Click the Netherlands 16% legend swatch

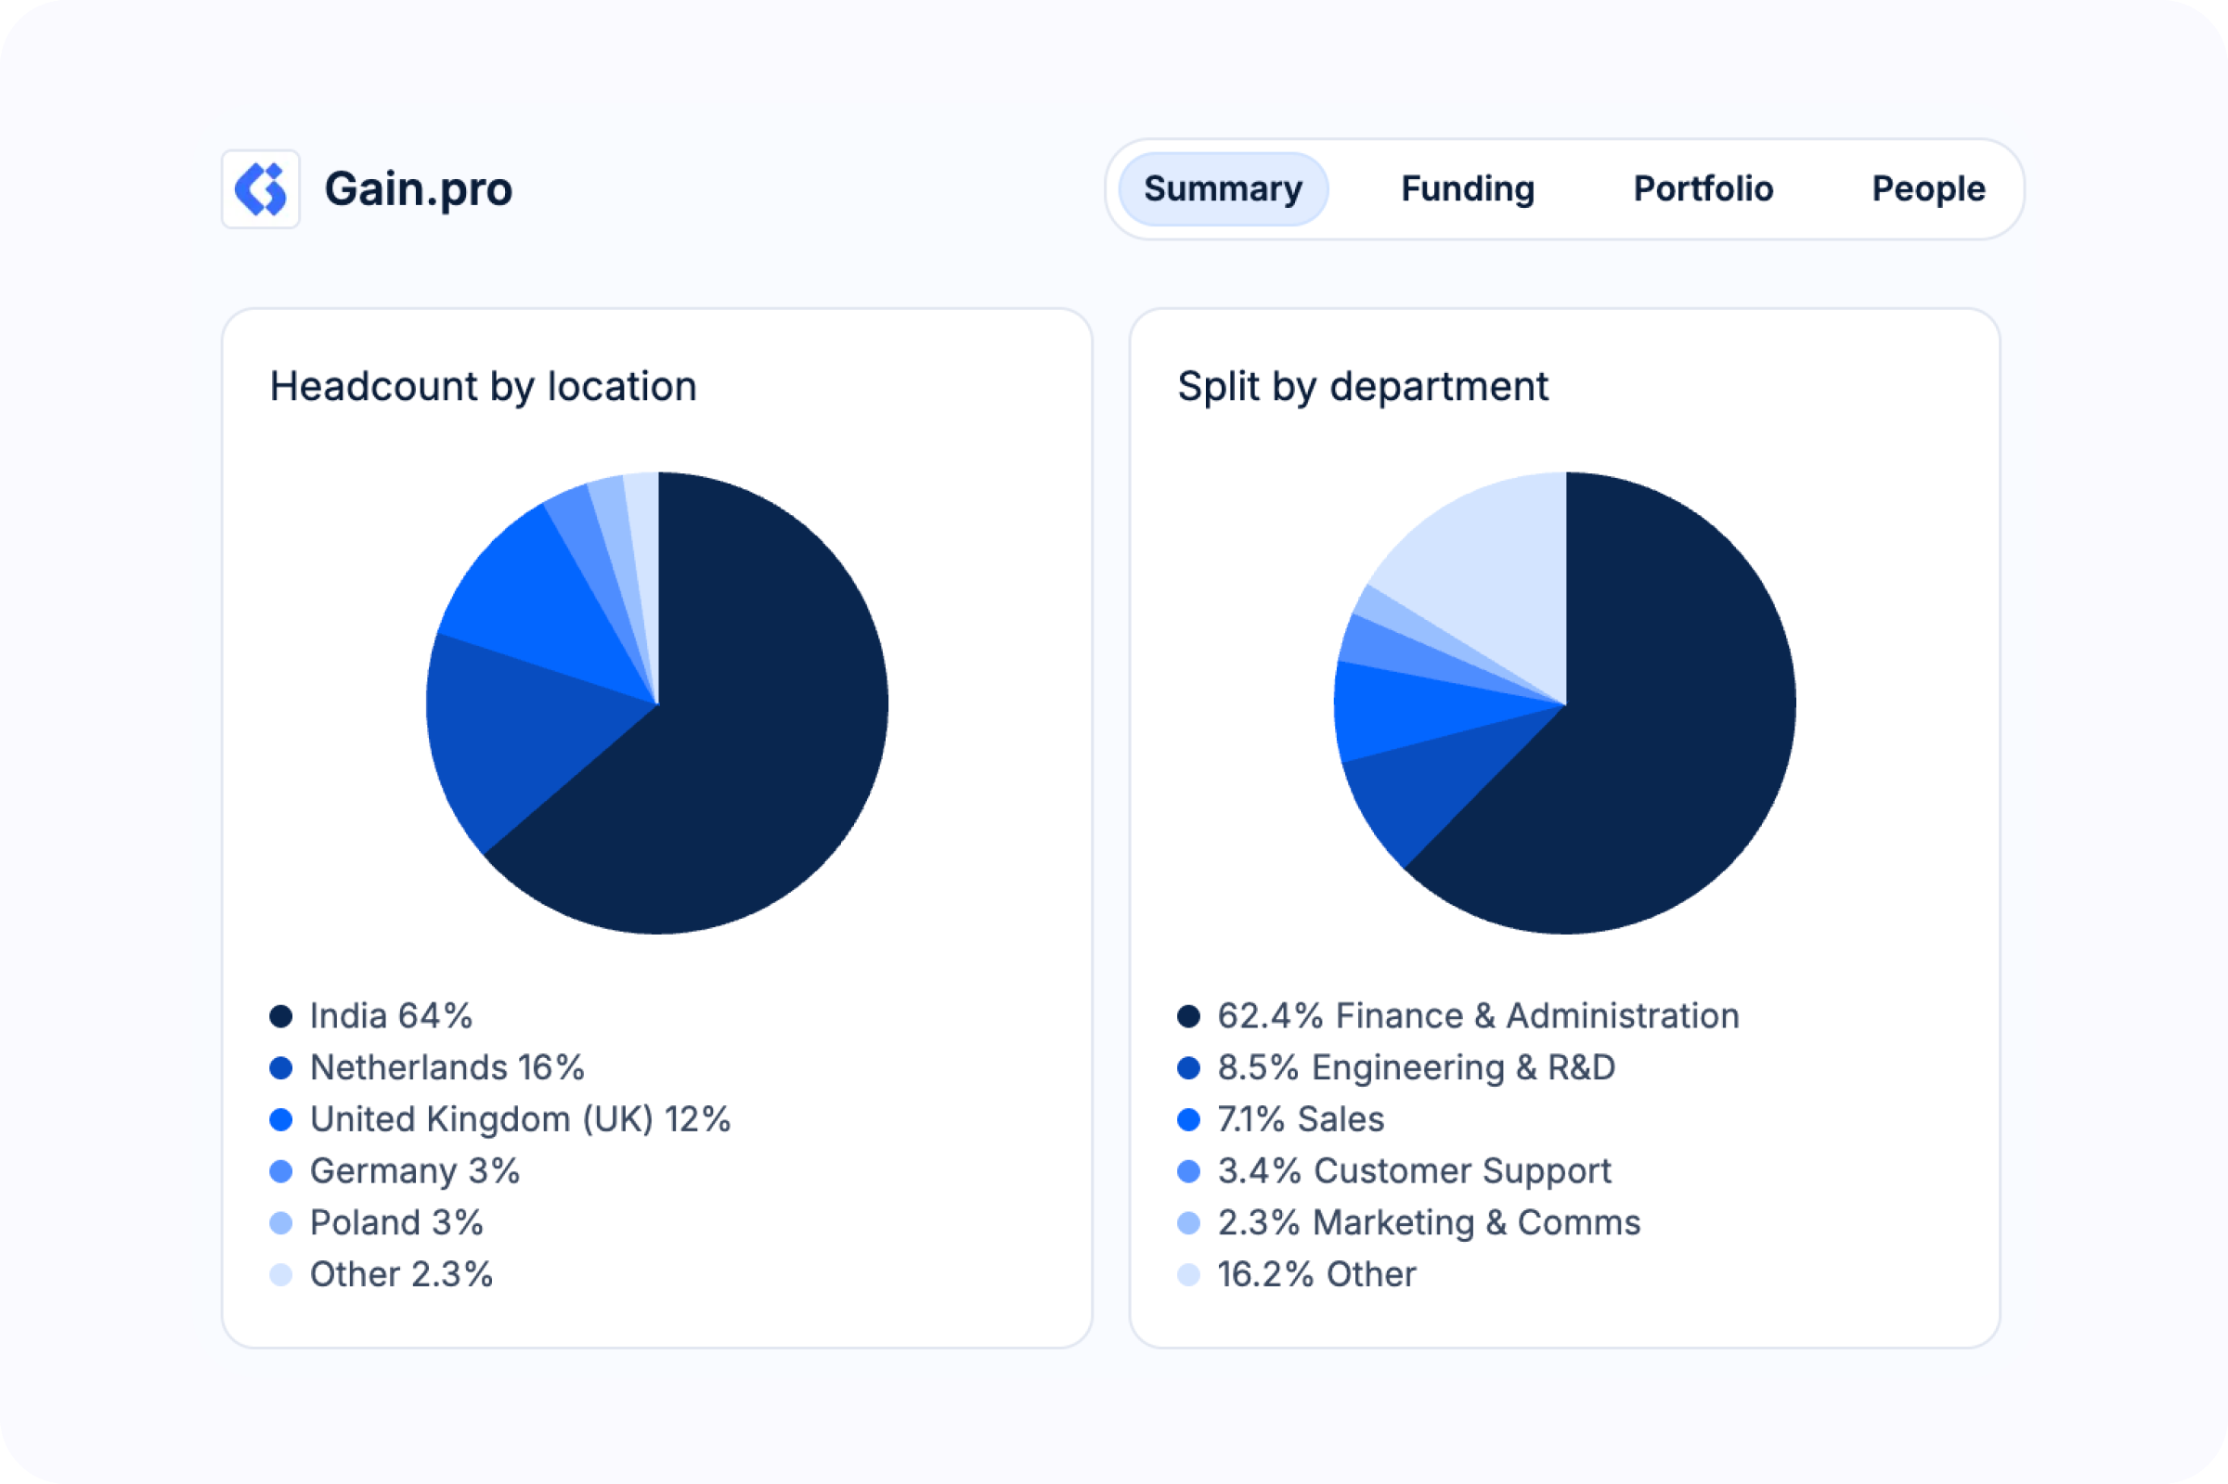281,1068
